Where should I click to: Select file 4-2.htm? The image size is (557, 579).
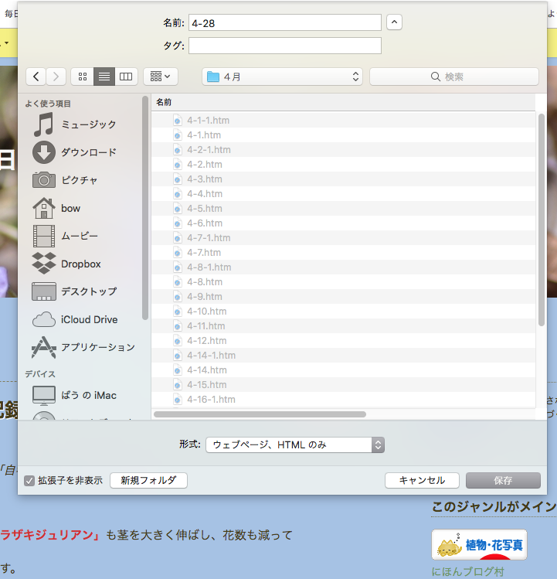tap(343, 165)
